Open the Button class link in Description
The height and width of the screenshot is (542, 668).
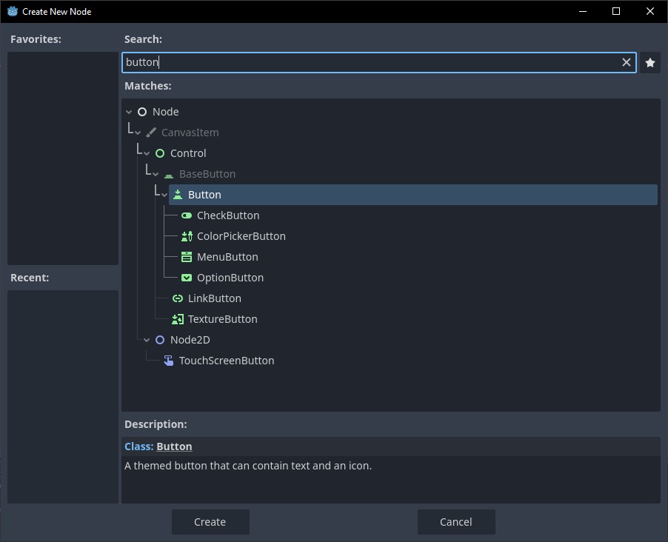coord(174,446)
